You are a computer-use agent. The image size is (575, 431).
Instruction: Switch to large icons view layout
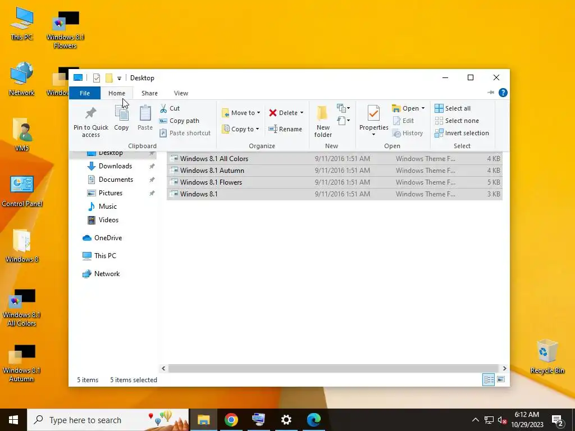[501, 380]
